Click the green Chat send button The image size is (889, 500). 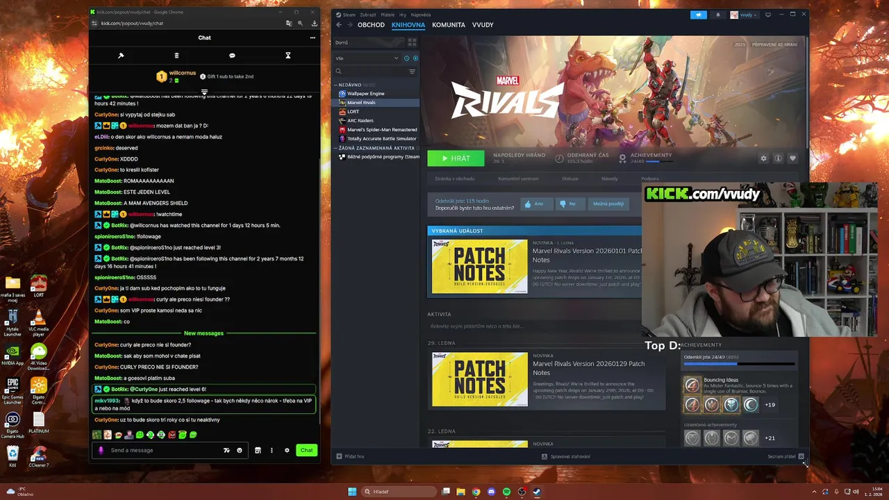(x=306, y=450)
